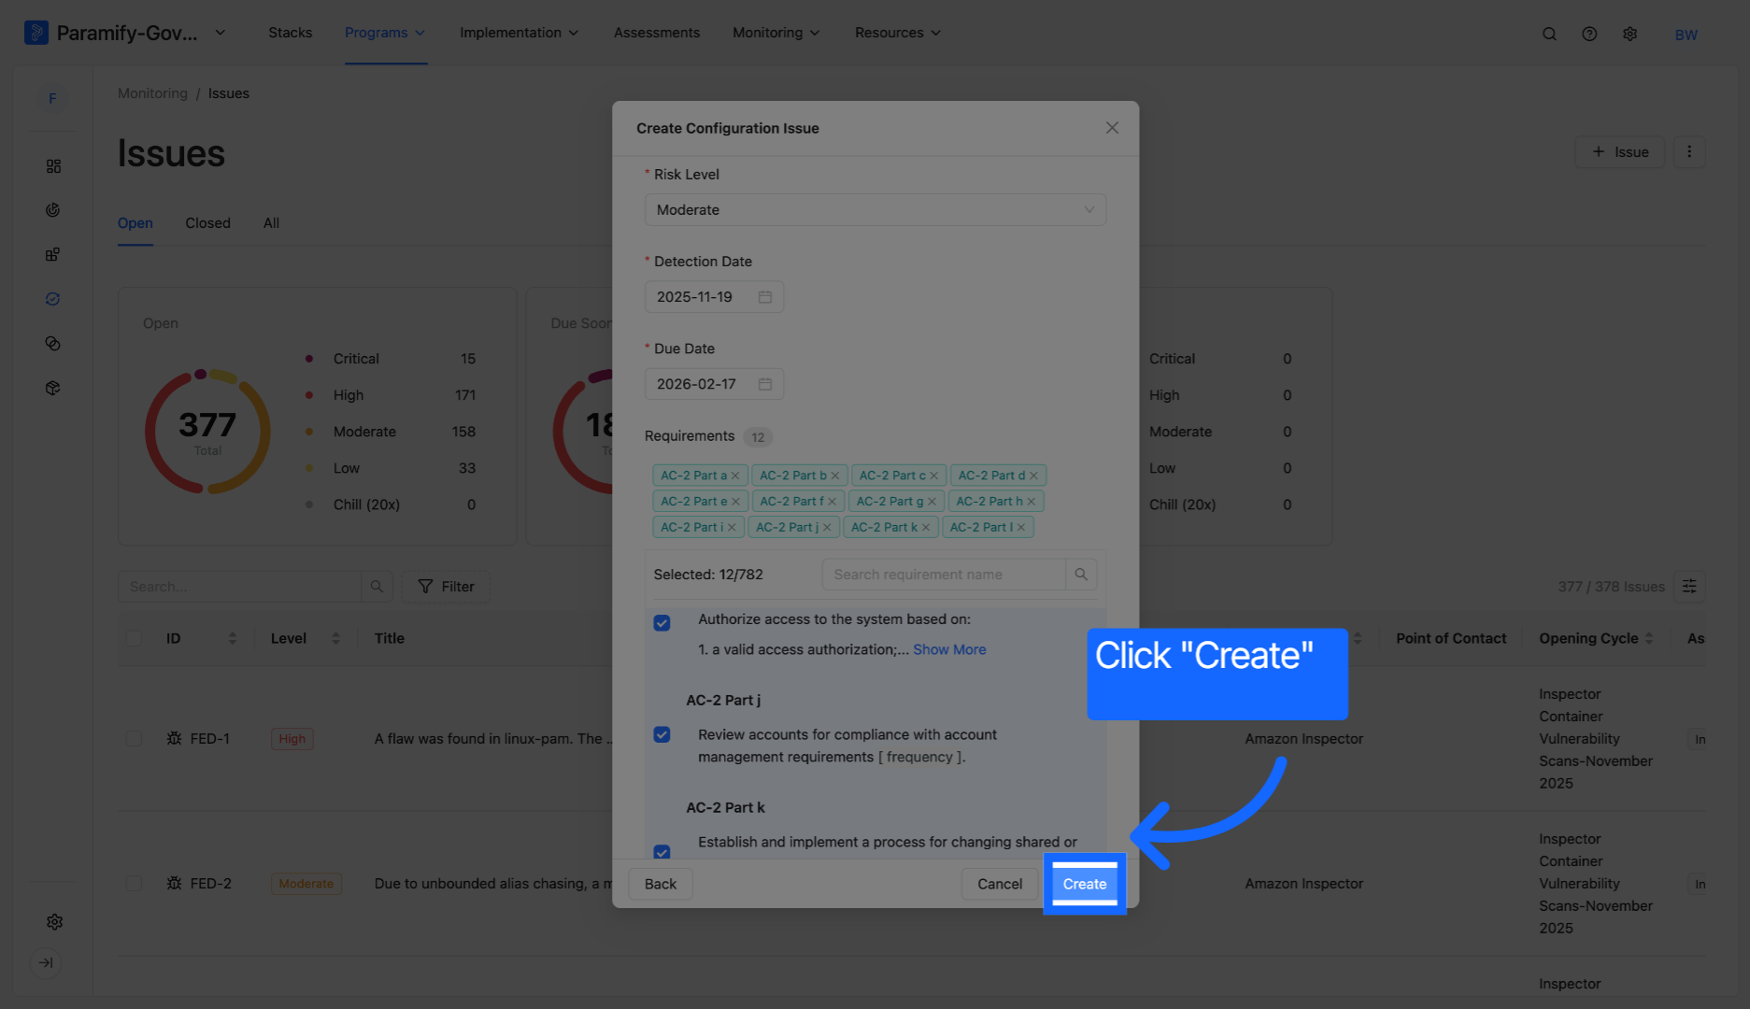Switch to the Closed issues tab

207,223
